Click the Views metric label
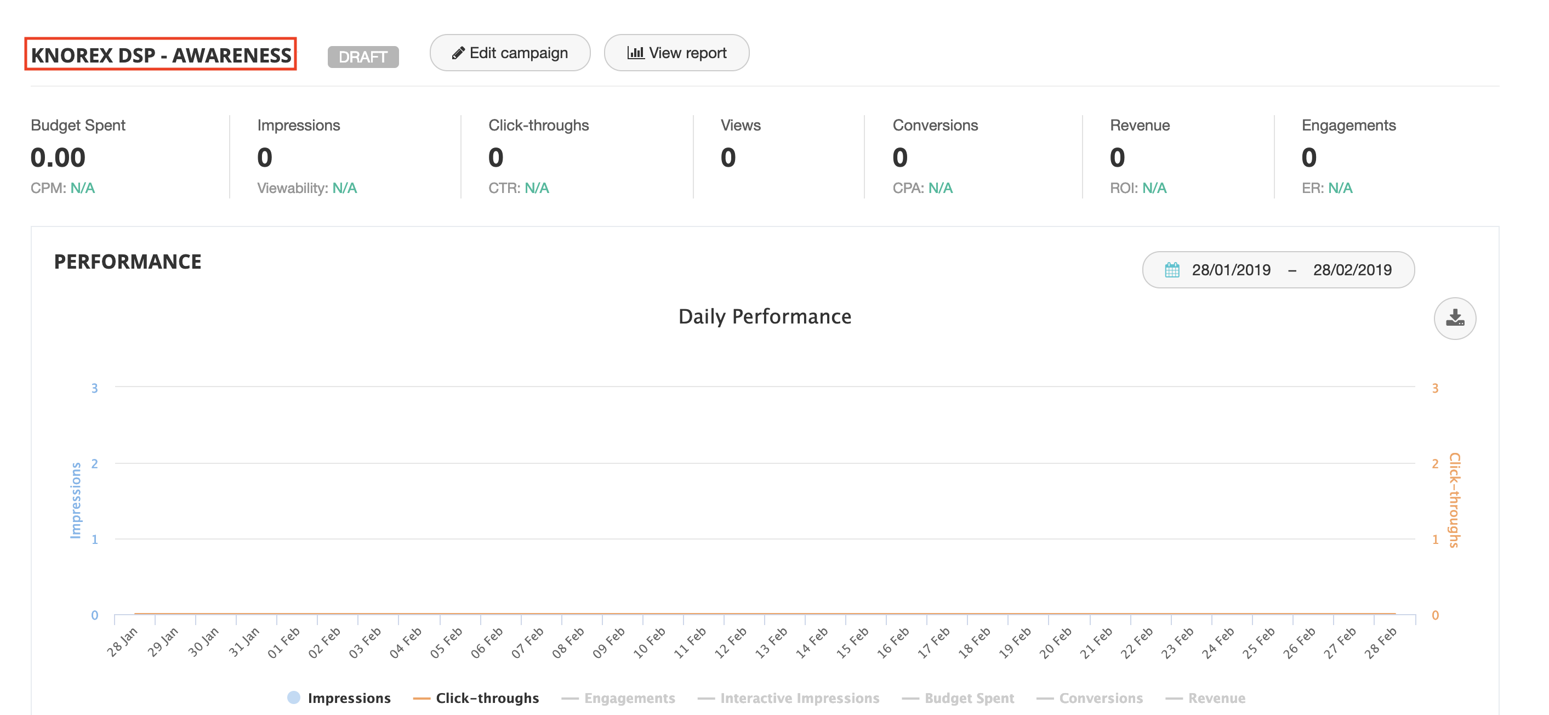The image size is (1549, 715). [740, 125]
